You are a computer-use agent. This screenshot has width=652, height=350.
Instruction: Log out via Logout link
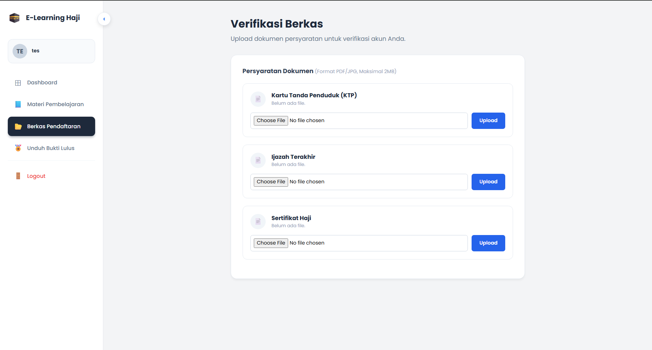tap(52, 176)
